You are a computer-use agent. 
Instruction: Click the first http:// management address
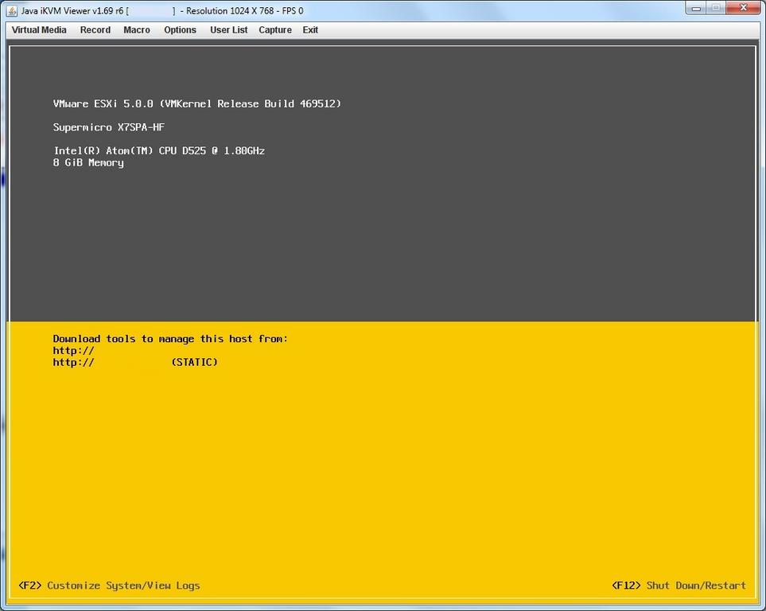pyautogui.click(x=74, y=351)
